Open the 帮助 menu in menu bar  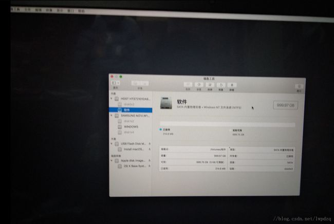click(x=81, y=11)
